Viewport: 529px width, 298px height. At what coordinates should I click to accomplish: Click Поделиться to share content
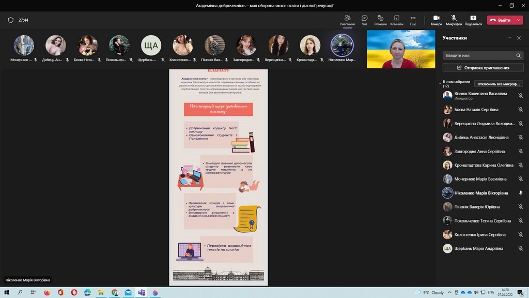[x=473, y=20]
